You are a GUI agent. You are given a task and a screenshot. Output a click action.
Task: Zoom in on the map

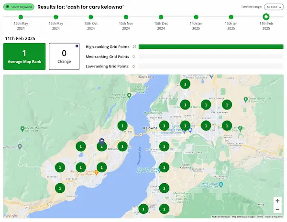pos(277,201)
